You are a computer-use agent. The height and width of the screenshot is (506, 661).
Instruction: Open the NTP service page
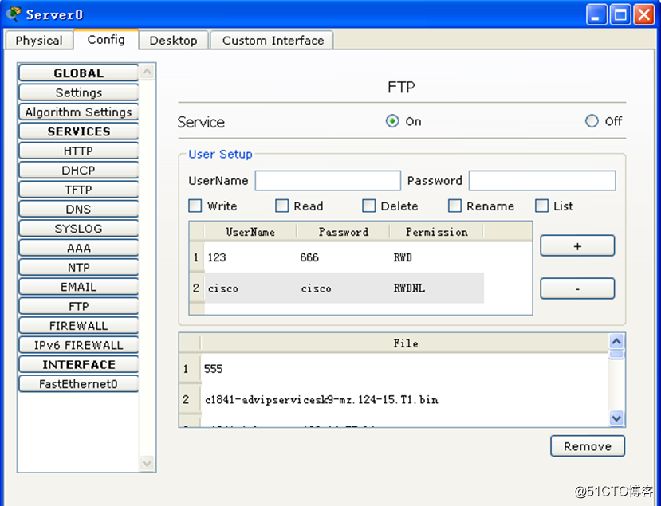pyautogui.click(x=78, y=267)
